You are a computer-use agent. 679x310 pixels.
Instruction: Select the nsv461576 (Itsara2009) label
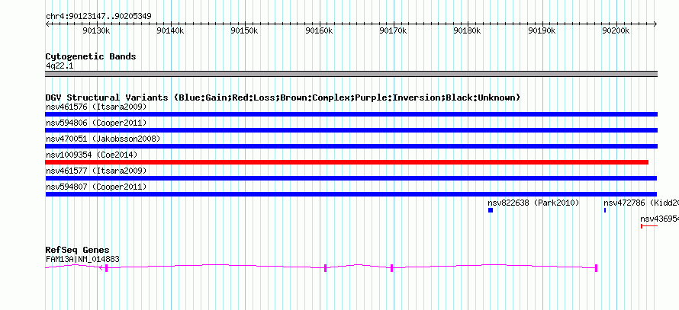point(96,107)
